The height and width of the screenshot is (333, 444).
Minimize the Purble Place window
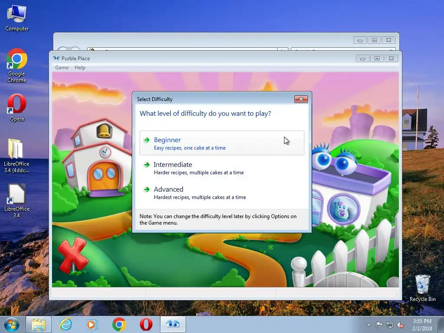(x=362, y=59)
